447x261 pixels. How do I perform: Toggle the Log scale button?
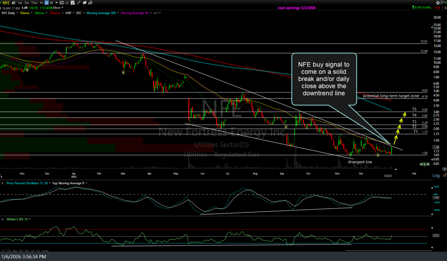point(436,175)
